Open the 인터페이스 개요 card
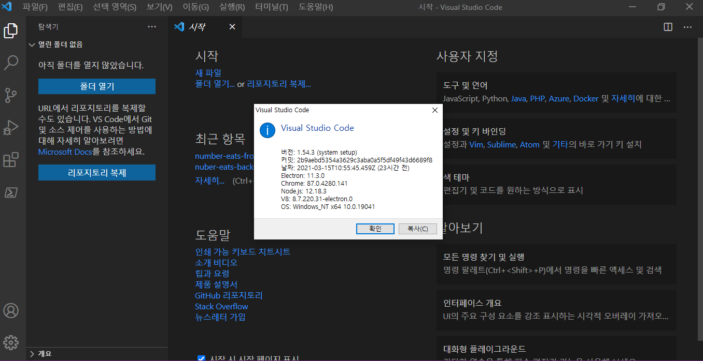The width and height of the screenshot is (703, 361). tap(556, 310)
